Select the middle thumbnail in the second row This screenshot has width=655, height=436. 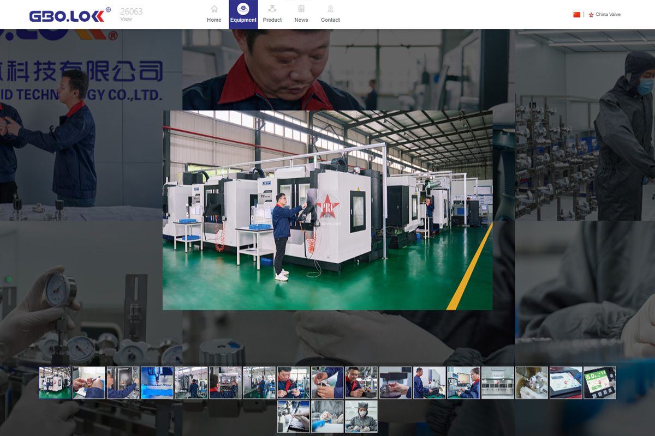tap(327, 416)
